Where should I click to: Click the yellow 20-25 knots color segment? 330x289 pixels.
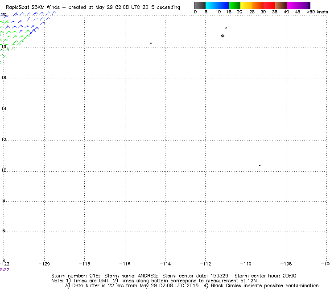(246, 5)
